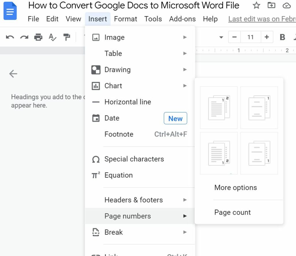Insert an Equation
Image resolution: width=296 pixels, height=256 pixels.
(140, 175)
